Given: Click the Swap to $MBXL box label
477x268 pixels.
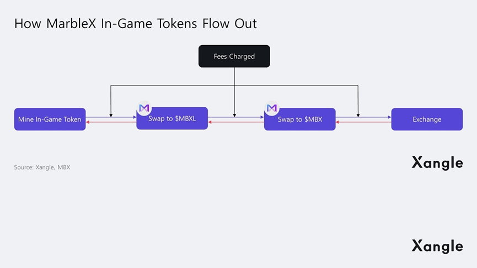Looking at the screenshot, I should 172,119.
